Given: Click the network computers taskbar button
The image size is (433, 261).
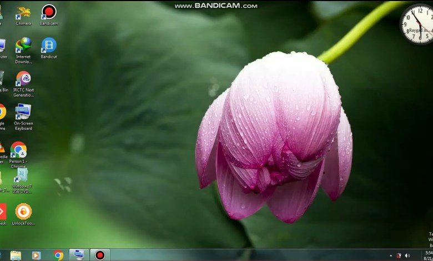Looking at the screenshot, I should pos(79,255).
